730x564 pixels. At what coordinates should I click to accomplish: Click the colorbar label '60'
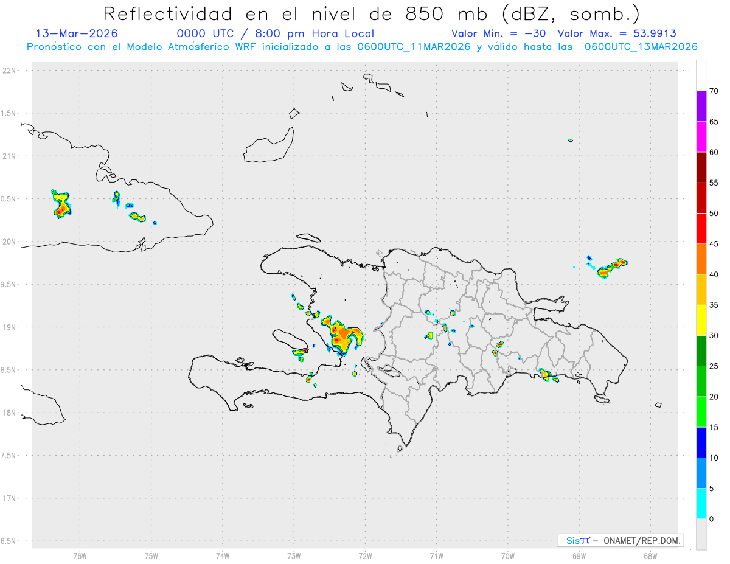tap(714, 152)
